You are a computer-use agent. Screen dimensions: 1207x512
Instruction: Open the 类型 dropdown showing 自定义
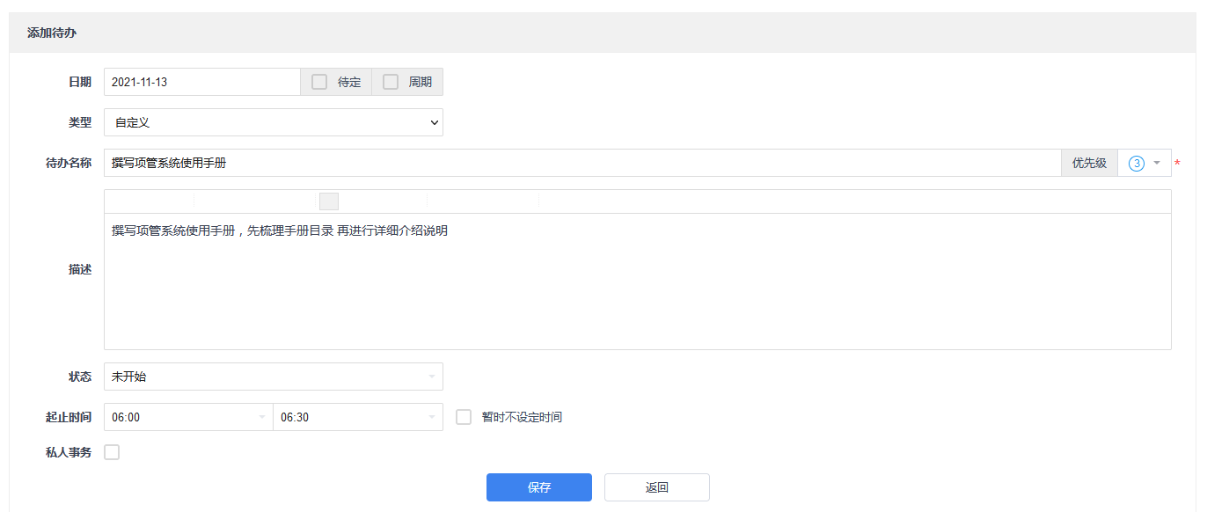(273, 123)
